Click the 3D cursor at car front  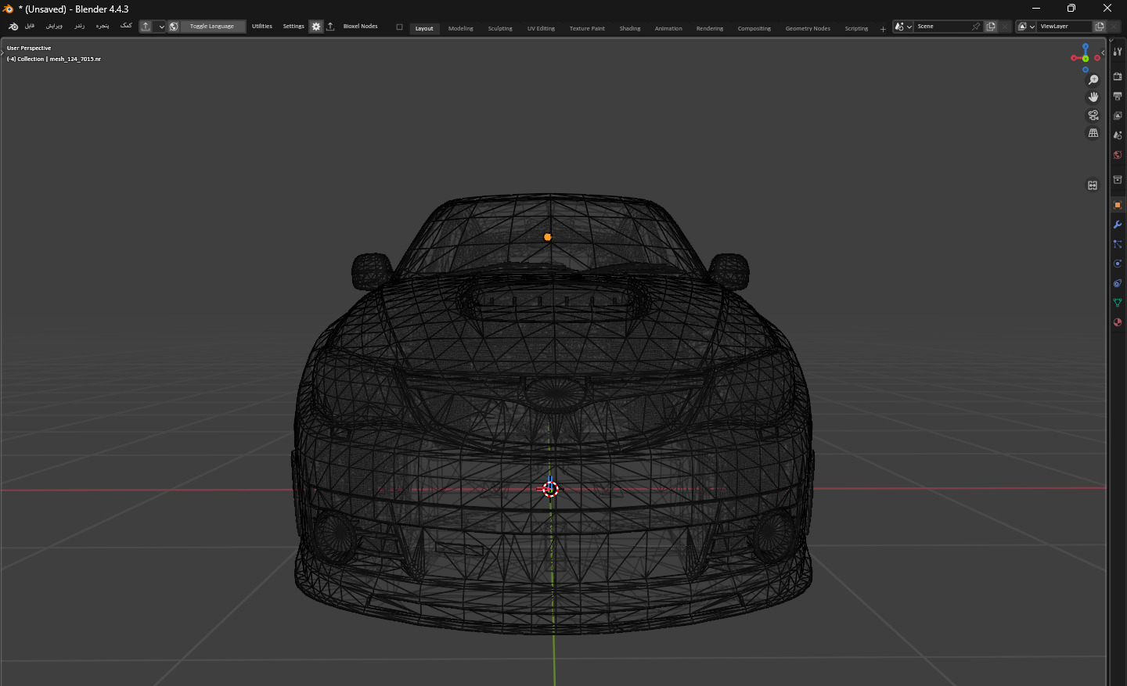tap(551, 490)
